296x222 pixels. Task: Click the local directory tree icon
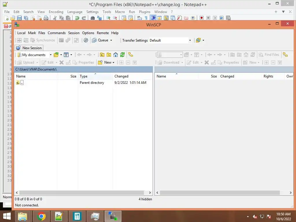[x=131, y=55]
